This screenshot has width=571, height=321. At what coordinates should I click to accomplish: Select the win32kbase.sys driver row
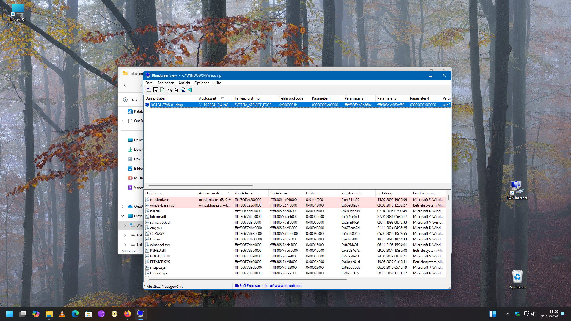coord(162,205)
